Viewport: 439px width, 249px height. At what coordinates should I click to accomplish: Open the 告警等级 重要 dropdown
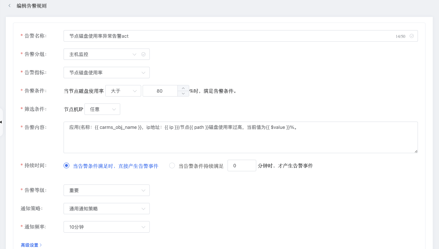click(106, 190)
